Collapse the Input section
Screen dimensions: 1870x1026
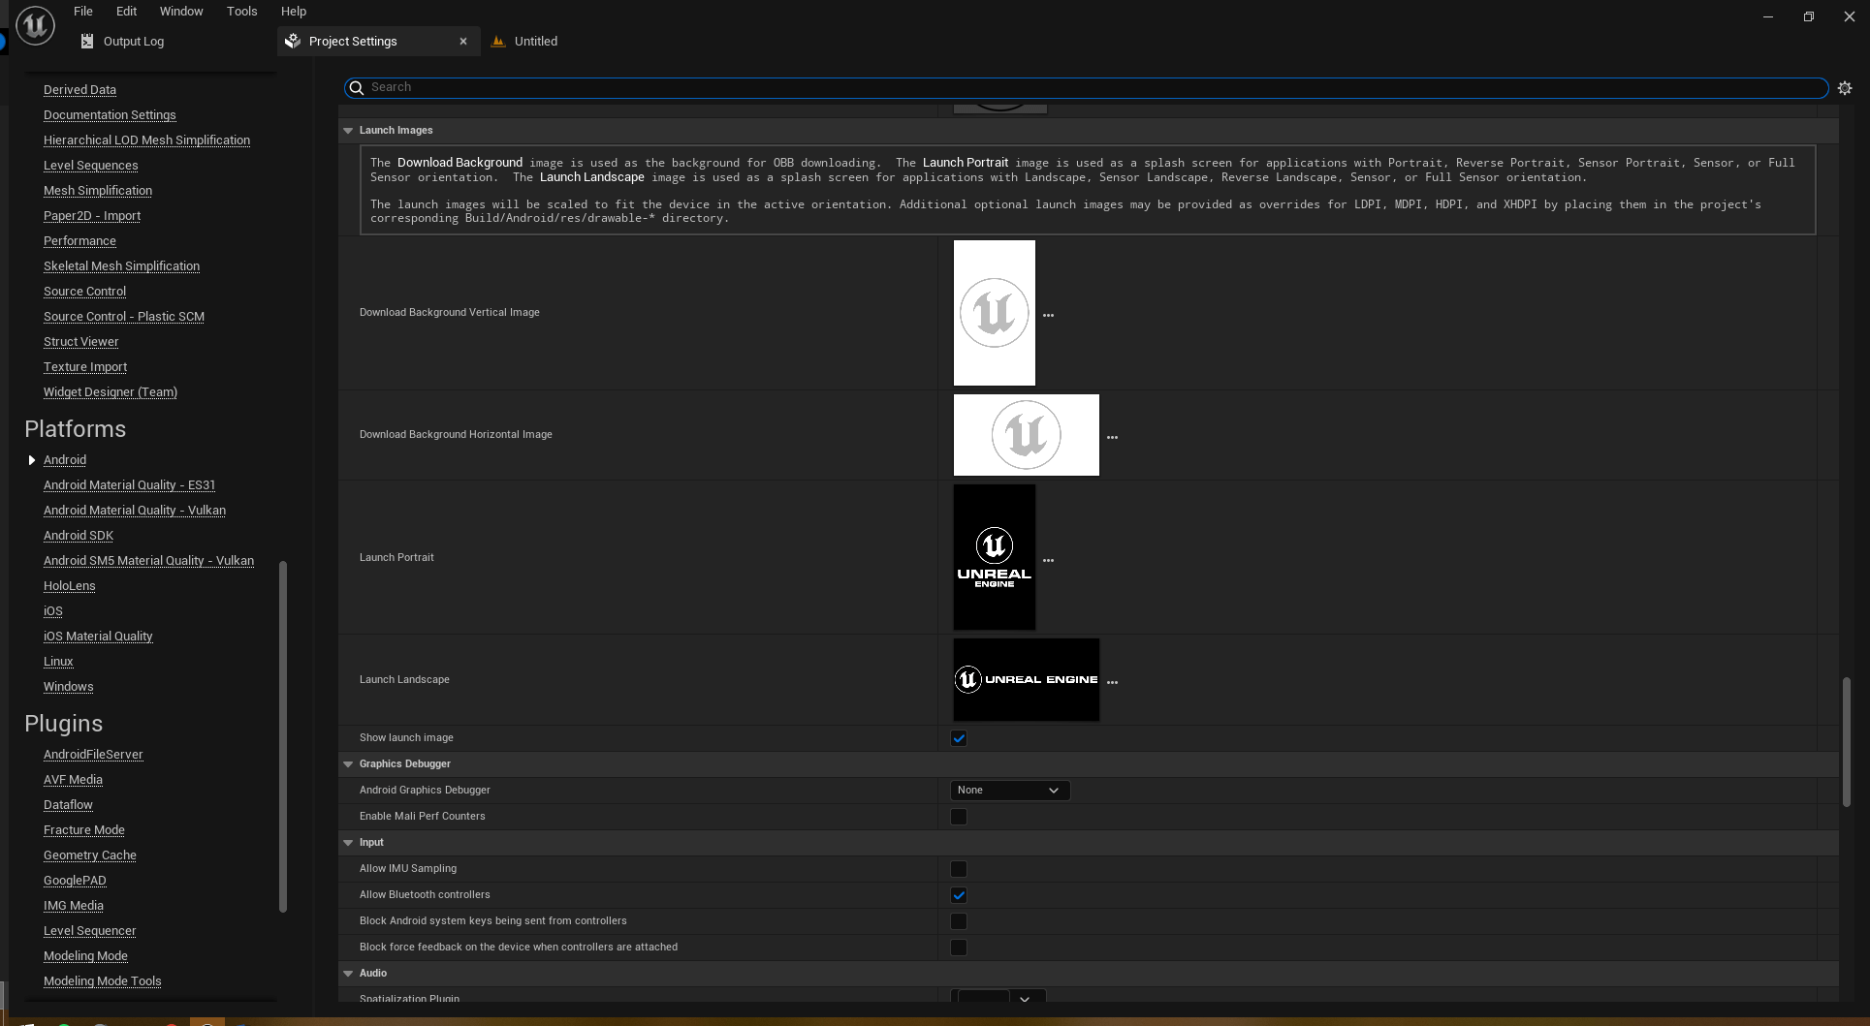click(348, 842)
